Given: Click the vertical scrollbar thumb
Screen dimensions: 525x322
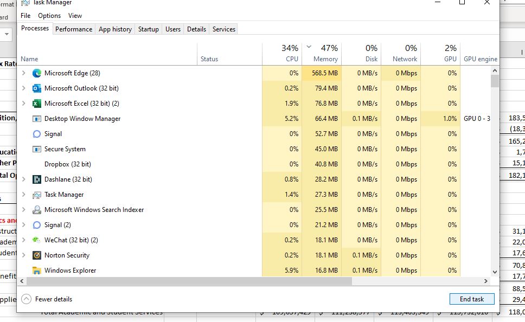Looking at the screenshot, I should pyautogui.click(x=495, y=81).
